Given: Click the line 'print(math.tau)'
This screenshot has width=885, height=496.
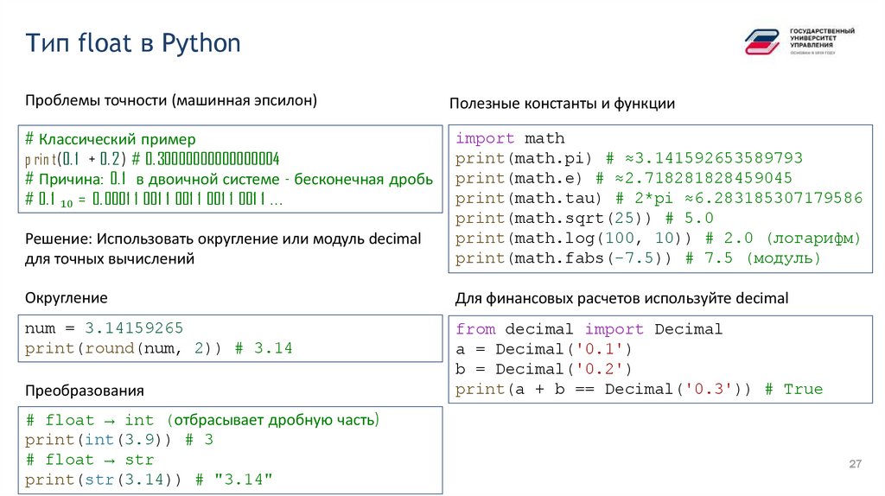Looking at the screenshot, I should [x=659, y=198].
